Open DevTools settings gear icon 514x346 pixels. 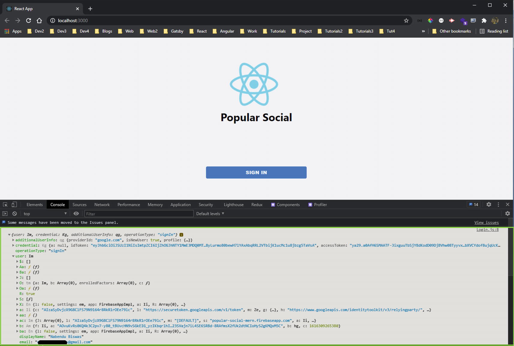coord(489,204)
